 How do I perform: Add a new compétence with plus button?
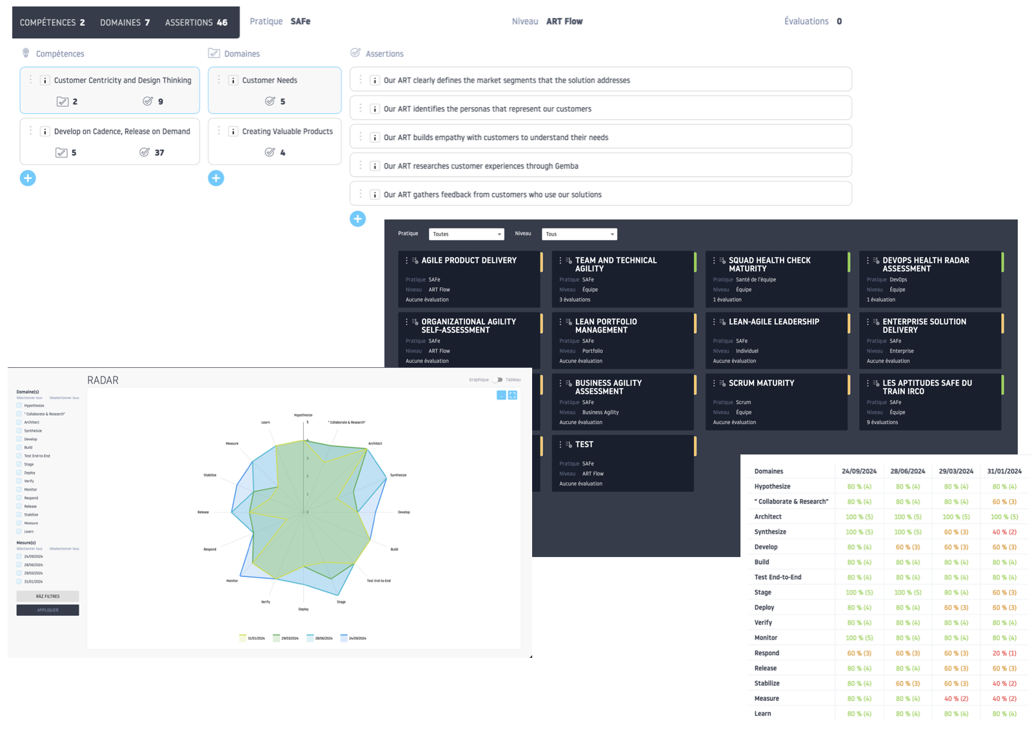click(28, 178)
